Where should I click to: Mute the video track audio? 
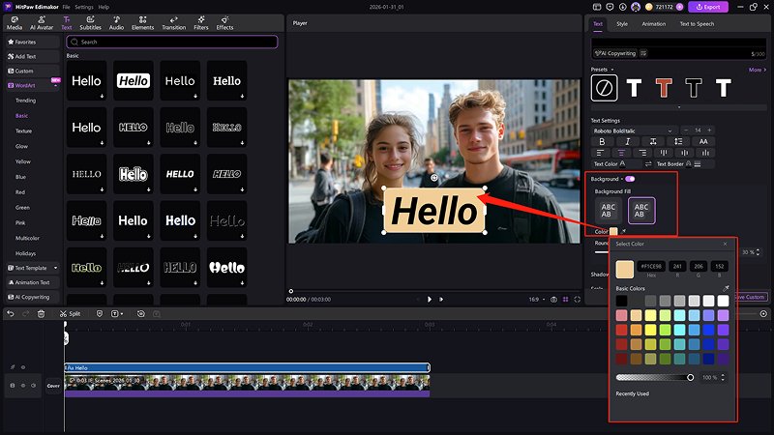[x=34, y=385]
